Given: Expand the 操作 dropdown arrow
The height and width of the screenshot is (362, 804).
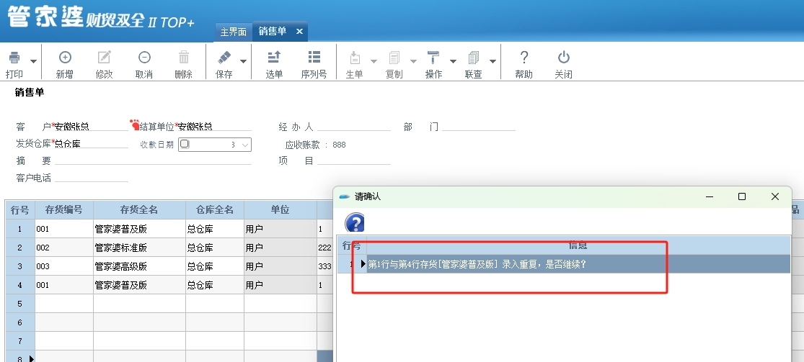Looking at the screenshot, I should point(453,61).
